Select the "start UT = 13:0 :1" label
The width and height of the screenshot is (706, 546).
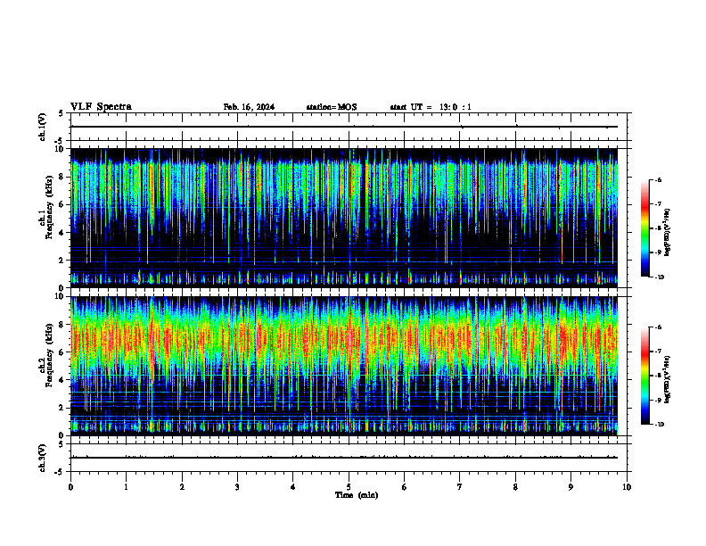click(x=431, y=107)
